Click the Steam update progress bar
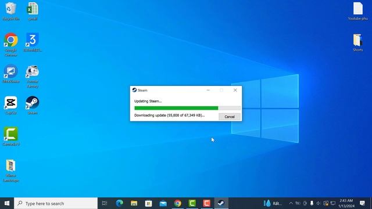The height and width of the screenshot is (209, 372). [187, 108]
